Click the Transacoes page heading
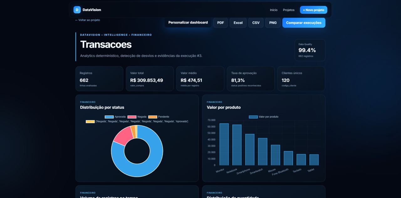 click(x=106, y=44)
